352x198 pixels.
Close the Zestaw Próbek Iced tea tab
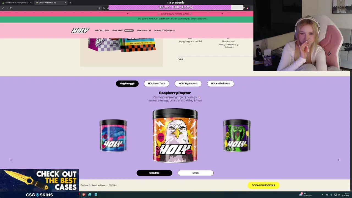[65, 3]
